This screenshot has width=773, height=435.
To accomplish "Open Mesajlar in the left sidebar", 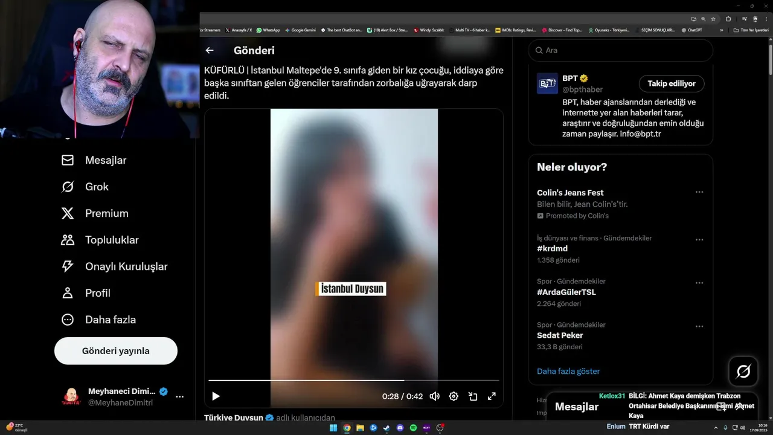I will (x=94, y=160).
